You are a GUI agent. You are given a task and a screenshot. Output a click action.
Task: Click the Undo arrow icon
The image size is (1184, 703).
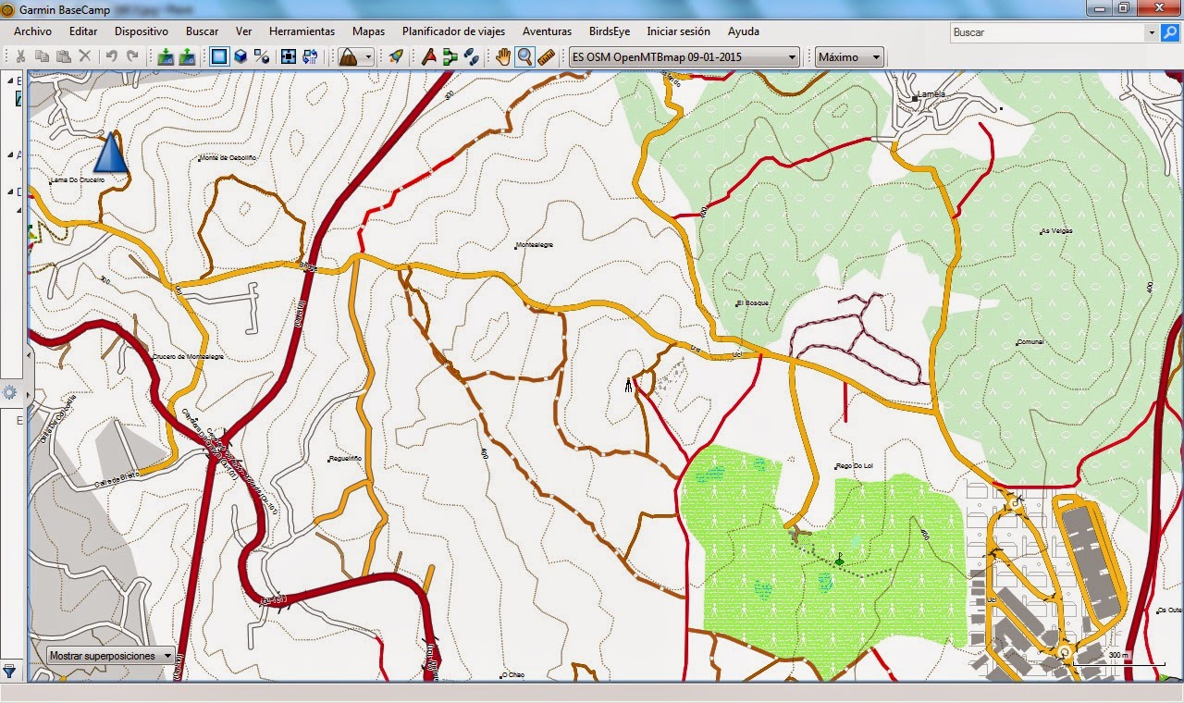[x=111, y=56]
